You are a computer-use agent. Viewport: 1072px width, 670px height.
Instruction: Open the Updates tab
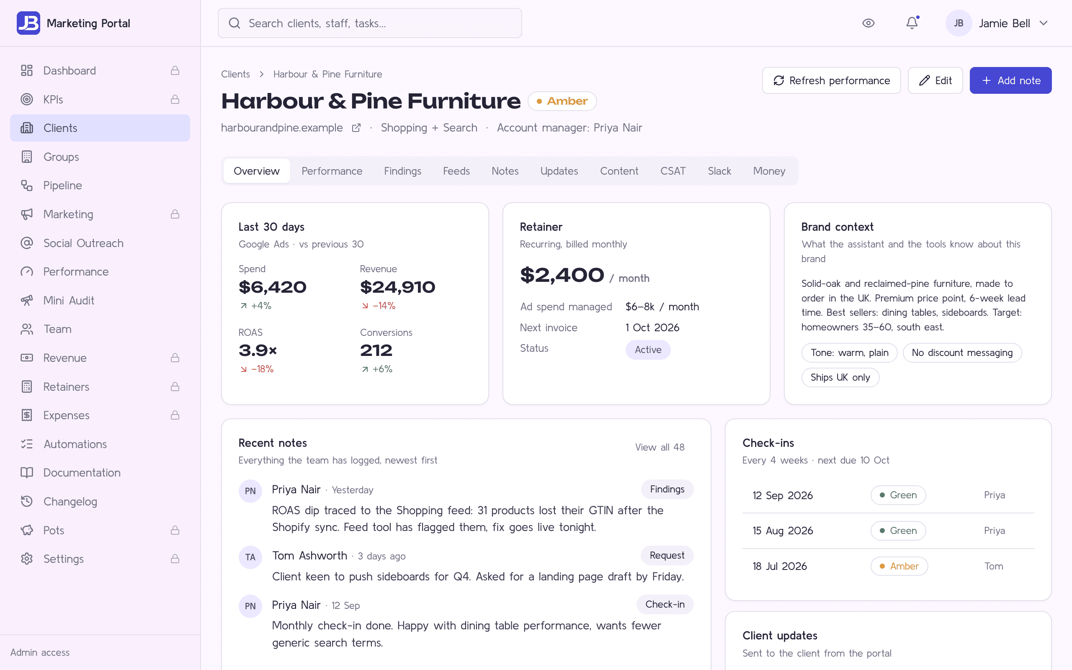pos(559,171)
